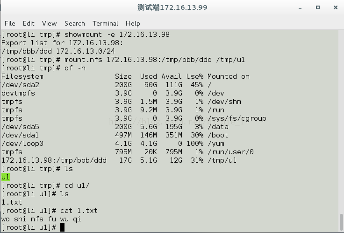Open the Terminal menu
Viewport: 344px width, 233px height.
[x=105, y=23]
